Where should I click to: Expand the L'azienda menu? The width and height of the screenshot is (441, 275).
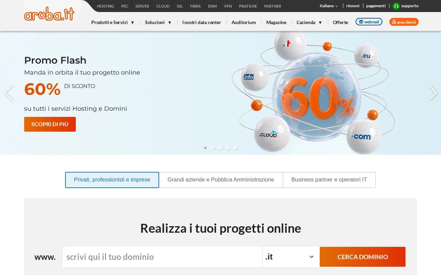click(309, 22)
